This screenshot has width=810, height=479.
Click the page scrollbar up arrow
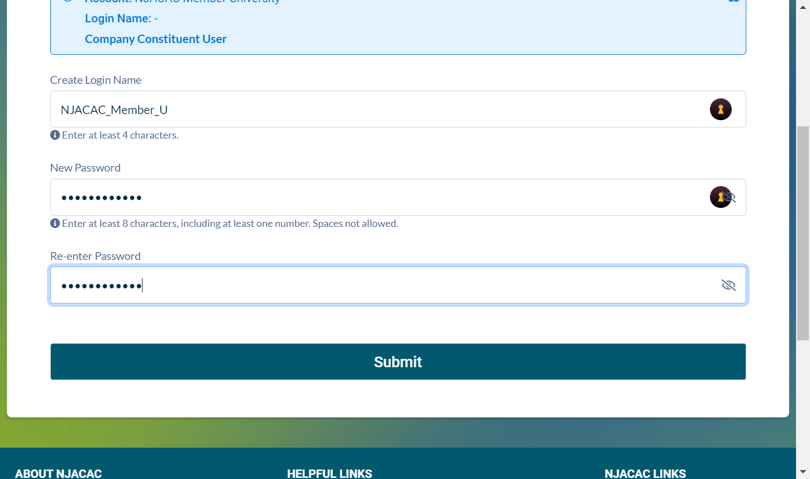[x=803, y=7]
